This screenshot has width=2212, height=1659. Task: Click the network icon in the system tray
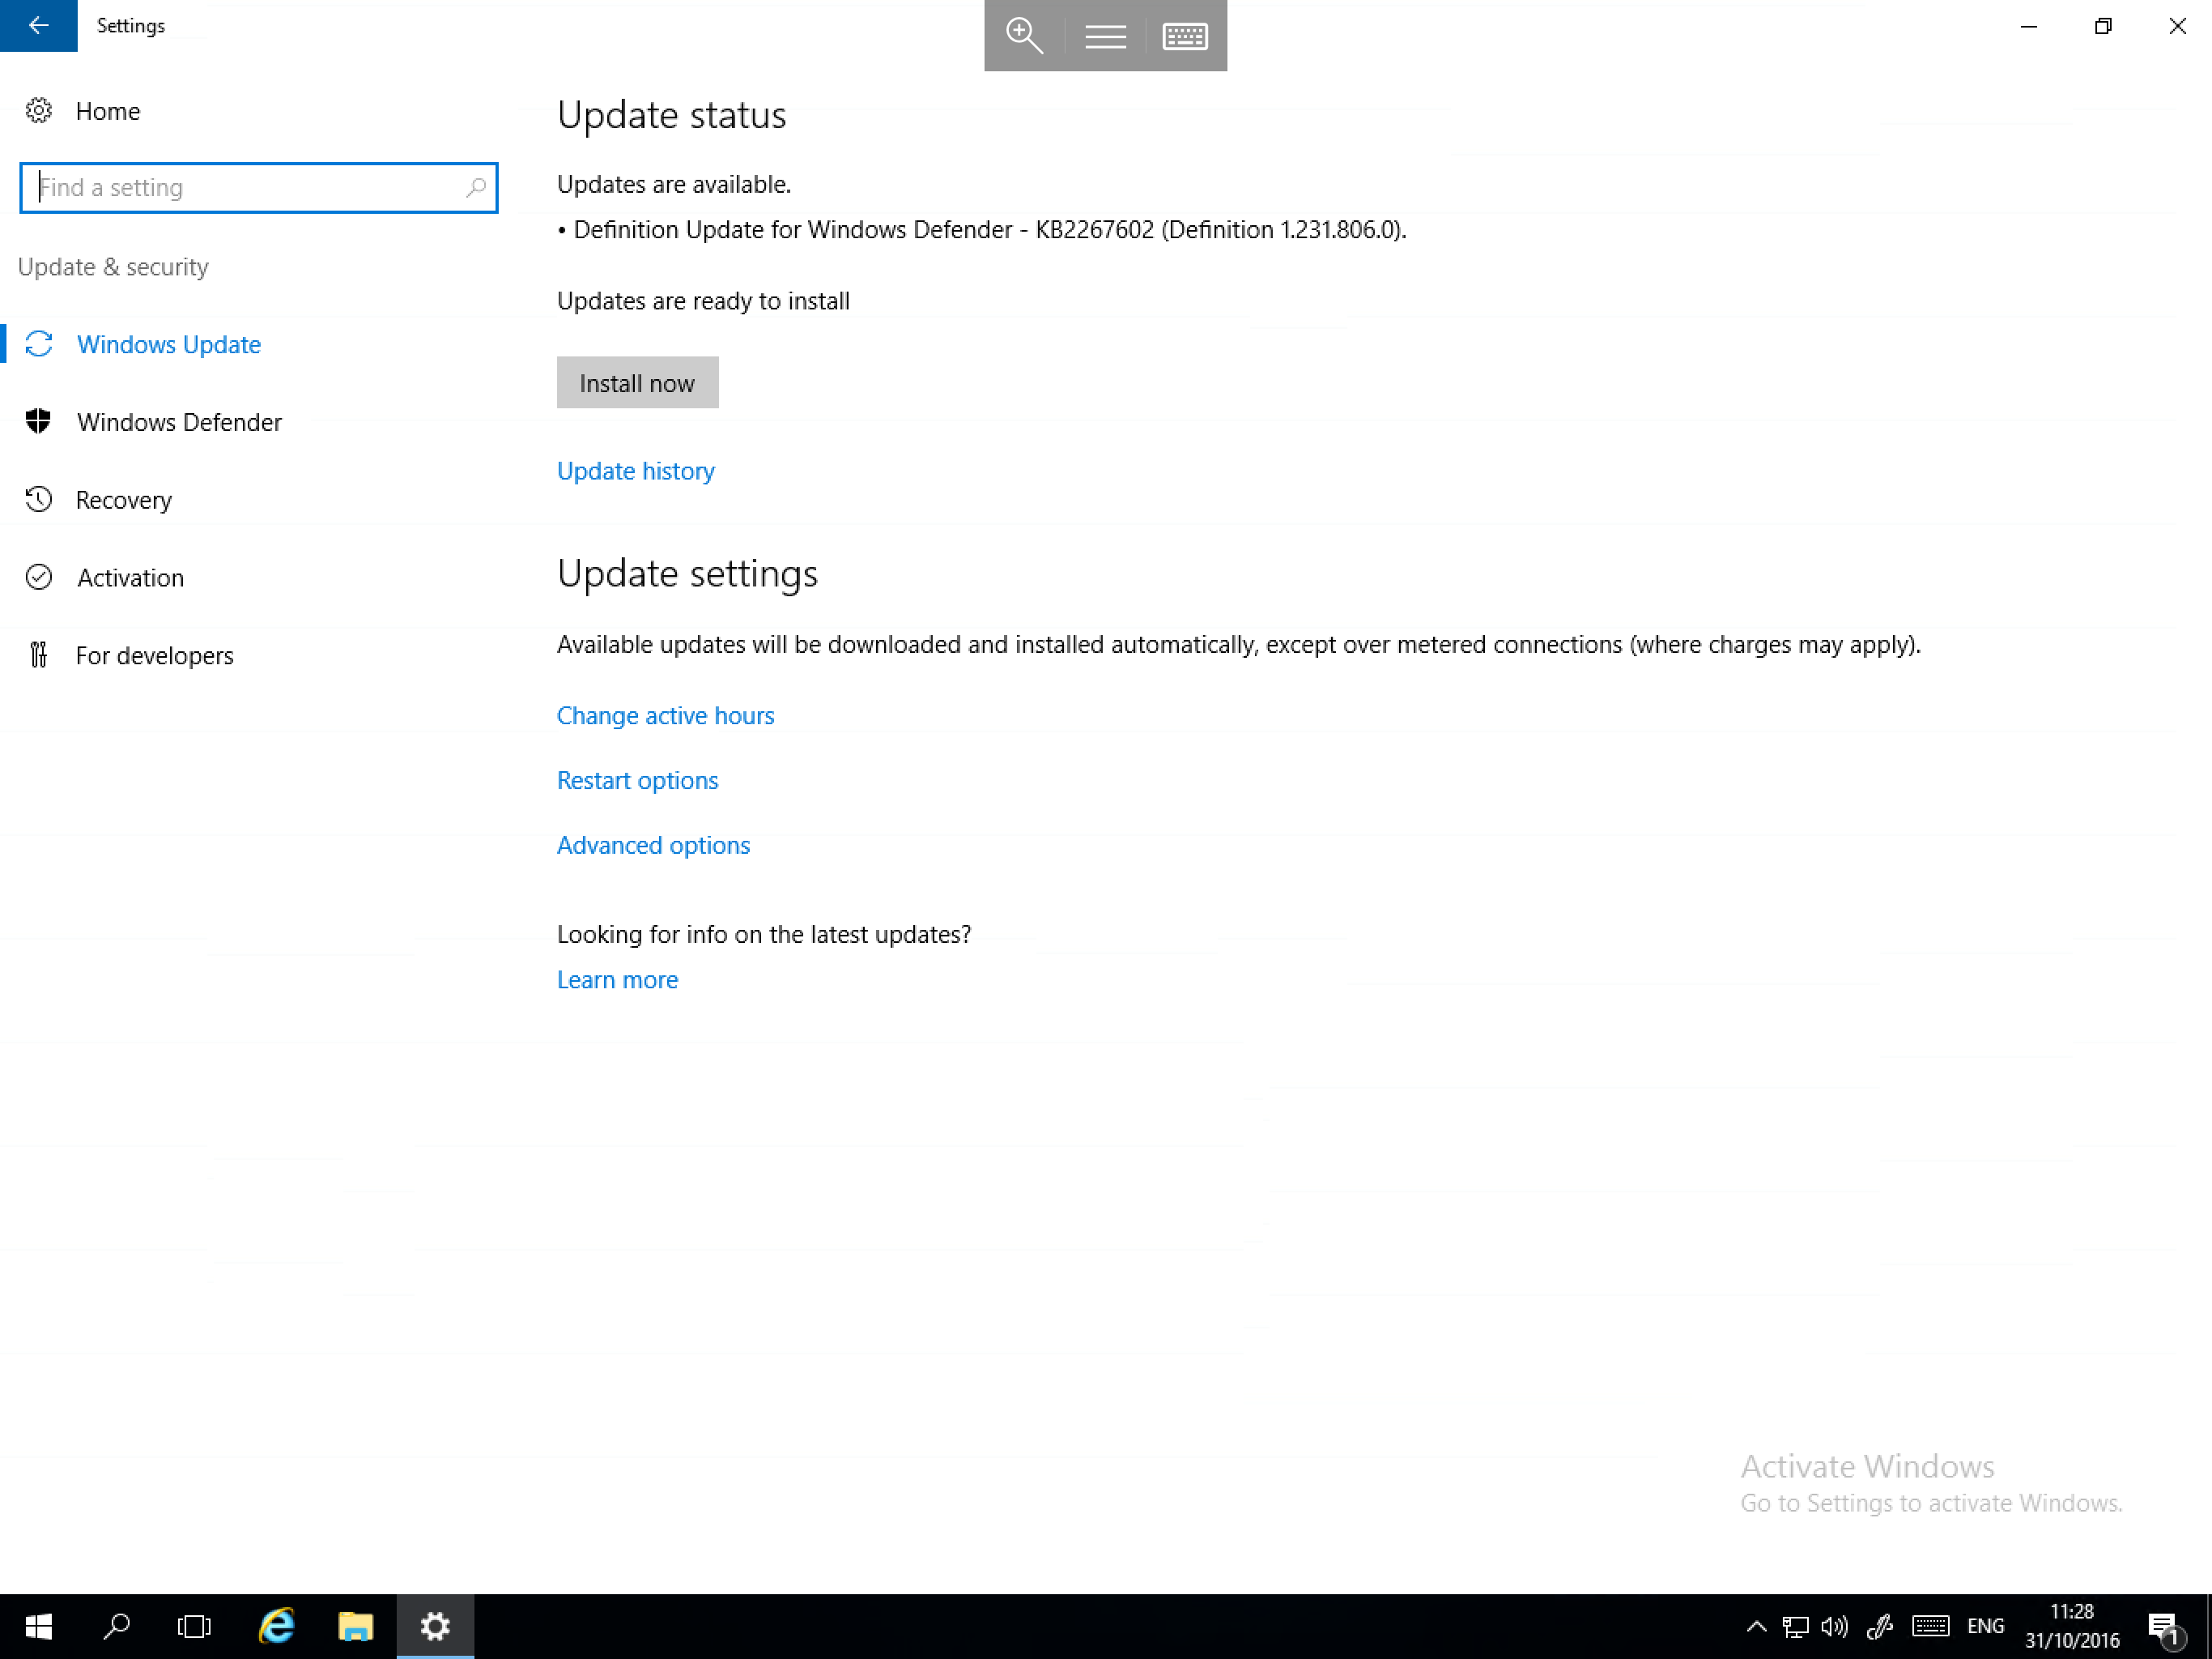coord(1795,1627)
